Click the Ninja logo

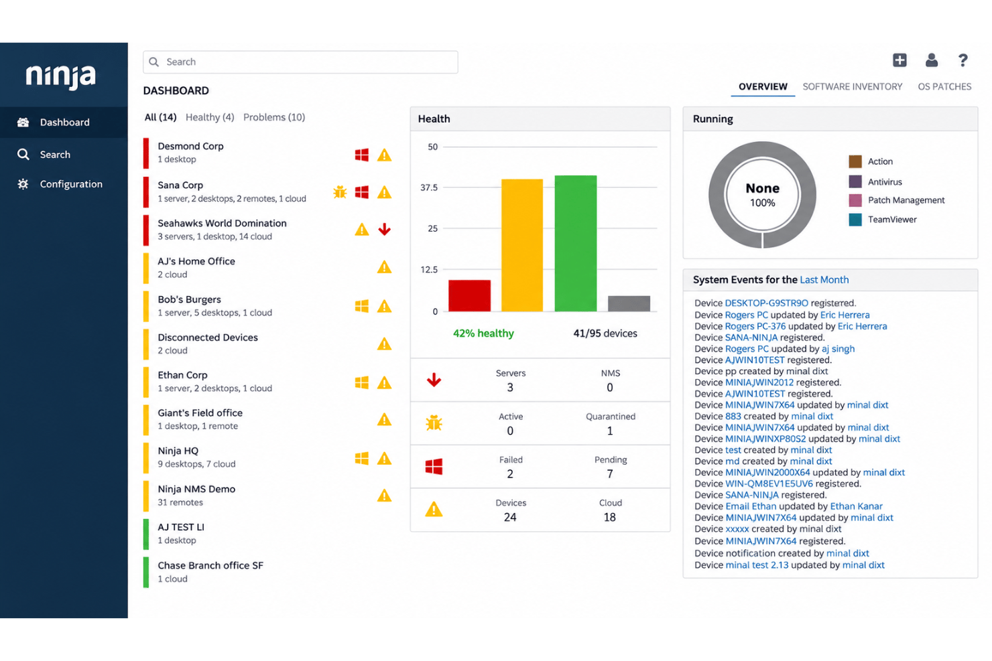(x=61, y=76)
